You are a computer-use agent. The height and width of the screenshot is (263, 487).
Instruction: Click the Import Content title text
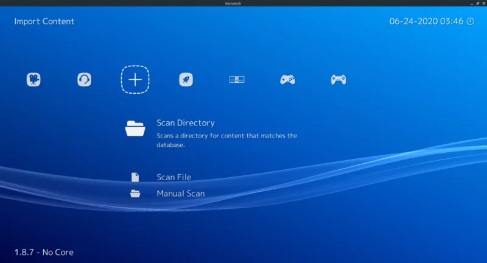(44, 21)
